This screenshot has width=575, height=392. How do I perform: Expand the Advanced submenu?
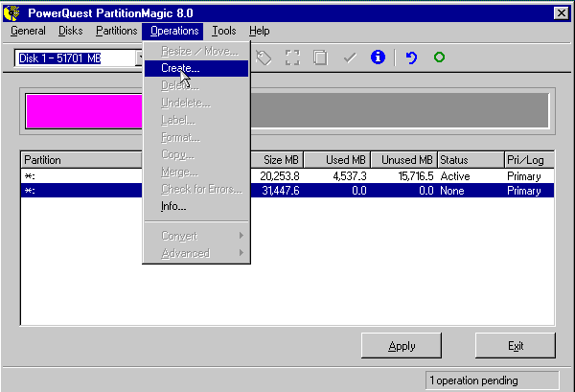(x=196, y=253)
